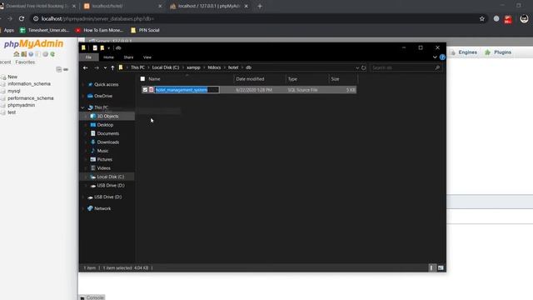Open the Home ribbon tab
Screen dimensions: 533x300
point(108,57)
